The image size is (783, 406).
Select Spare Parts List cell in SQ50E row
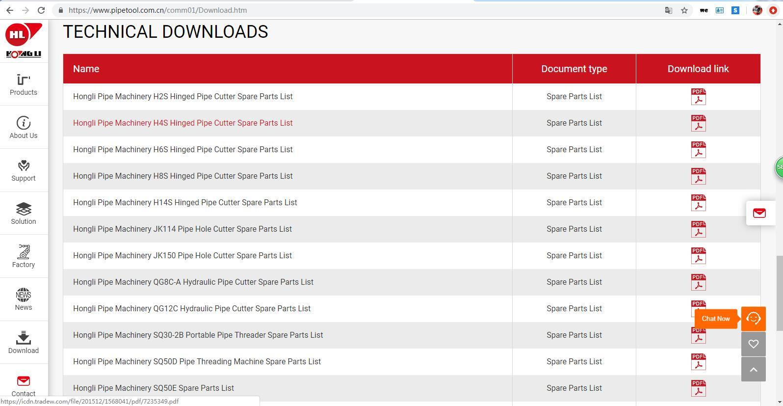pyautogui.click(x=574, y=388)
